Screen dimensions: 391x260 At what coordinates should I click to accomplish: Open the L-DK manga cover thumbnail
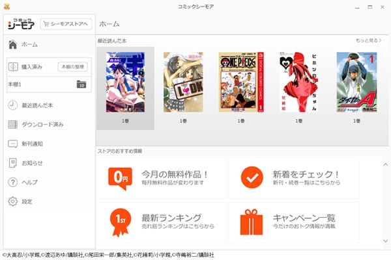(183, 82)
